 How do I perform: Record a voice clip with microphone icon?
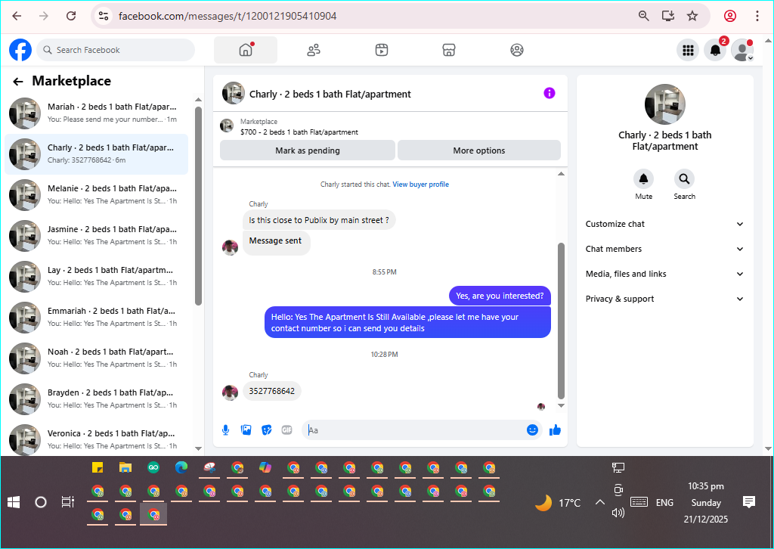point(225,430)
